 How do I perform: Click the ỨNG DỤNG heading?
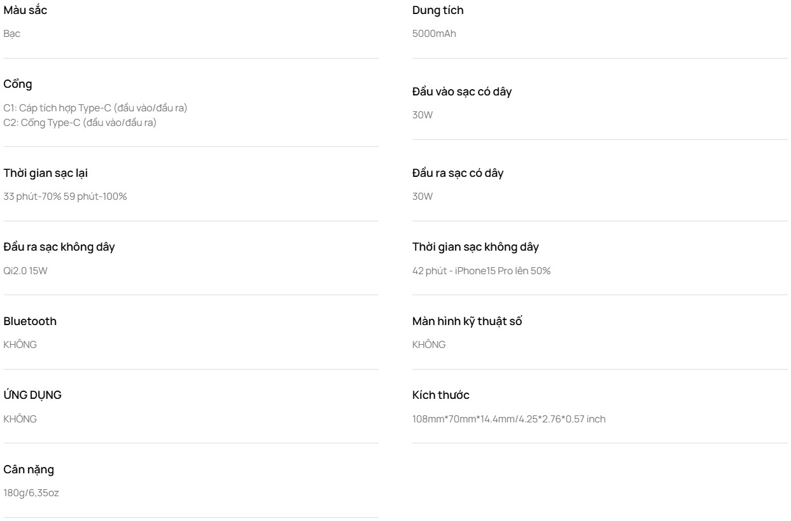pyautogui.click(x=32, y=395)
